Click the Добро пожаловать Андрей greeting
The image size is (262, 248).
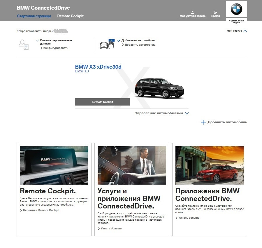point(35,31)
